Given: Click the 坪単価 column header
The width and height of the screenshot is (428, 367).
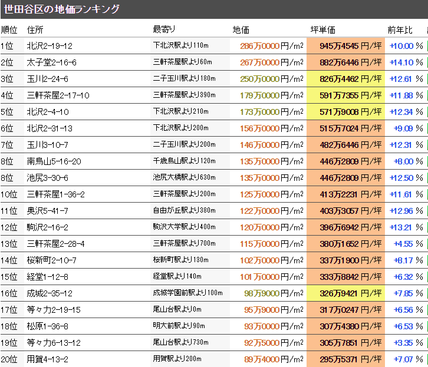Looking at the screenshot, I should click(x=322, y=30).
